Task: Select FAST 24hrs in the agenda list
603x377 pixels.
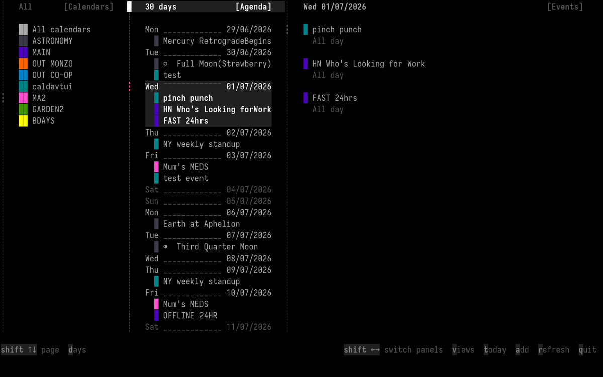Action: [x=185, y=121]
